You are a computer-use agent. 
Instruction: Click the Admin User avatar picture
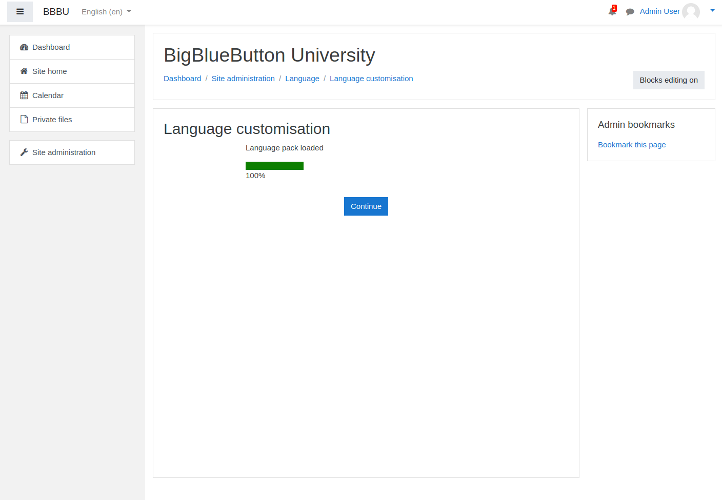point(691,11)
